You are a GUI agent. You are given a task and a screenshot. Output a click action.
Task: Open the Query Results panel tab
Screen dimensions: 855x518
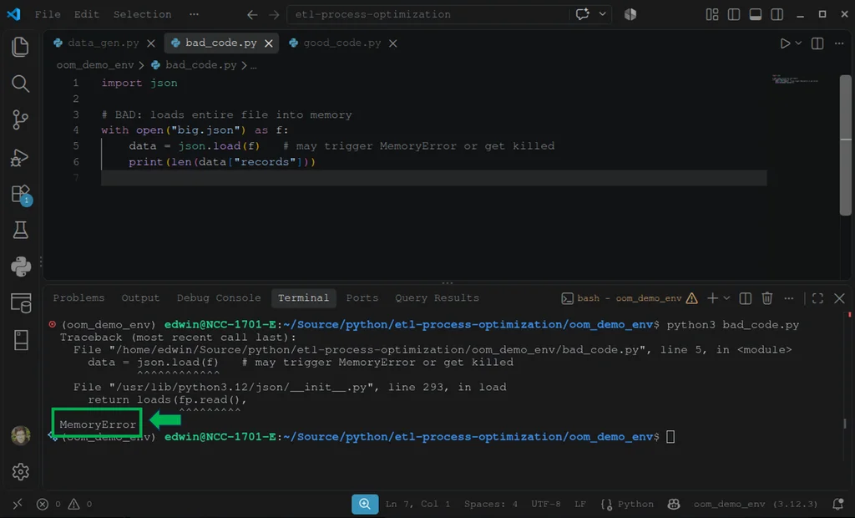click(x=437, y=298)
